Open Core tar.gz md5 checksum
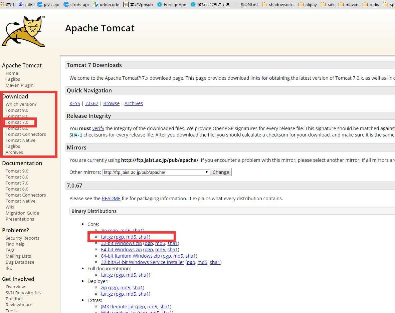The width and height of the screenshot is (395, 313). pyautogui.click(x=131, y=237)
